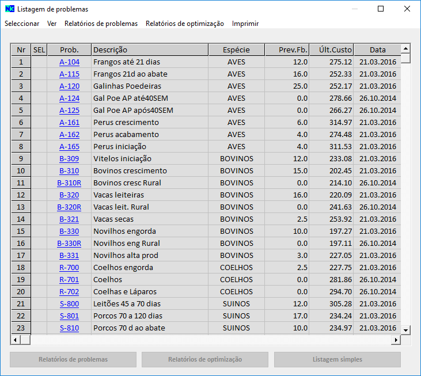Open the Seleccionar menu
This screenshot has width=421, height=376.
click(x=22, y=24)
